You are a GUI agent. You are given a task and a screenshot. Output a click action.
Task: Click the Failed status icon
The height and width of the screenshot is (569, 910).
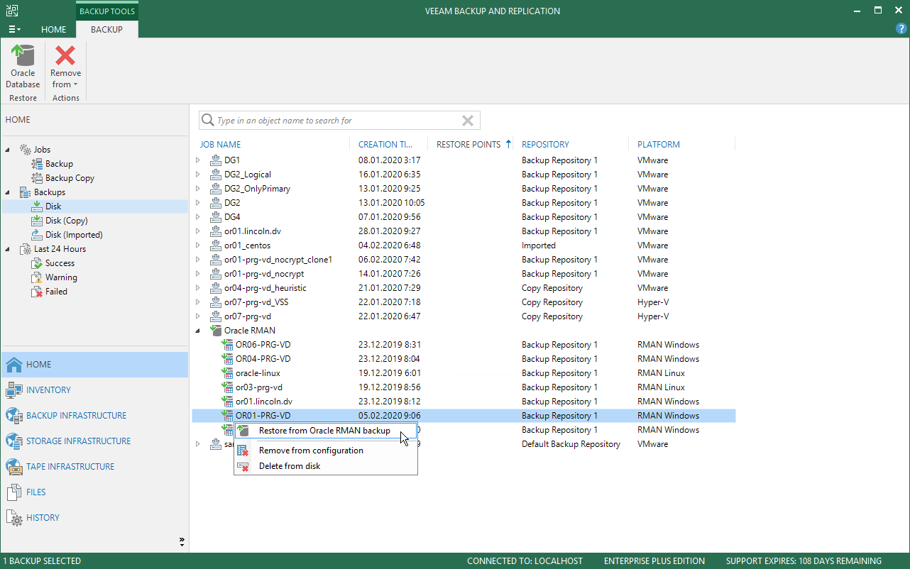pyautogui.click(x=38, y=292)
